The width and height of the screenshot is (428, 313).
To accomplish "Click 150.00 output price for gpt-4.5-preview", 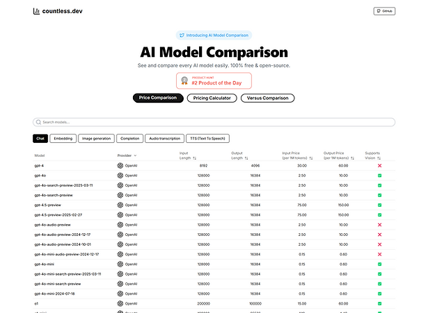I will point(343,205).
